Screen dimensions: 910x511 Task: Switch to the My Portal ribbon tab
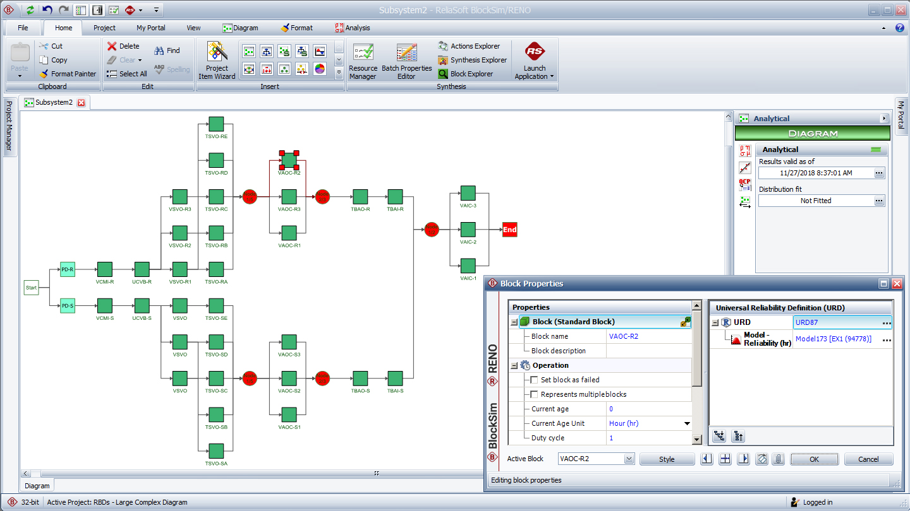[151, 28]
